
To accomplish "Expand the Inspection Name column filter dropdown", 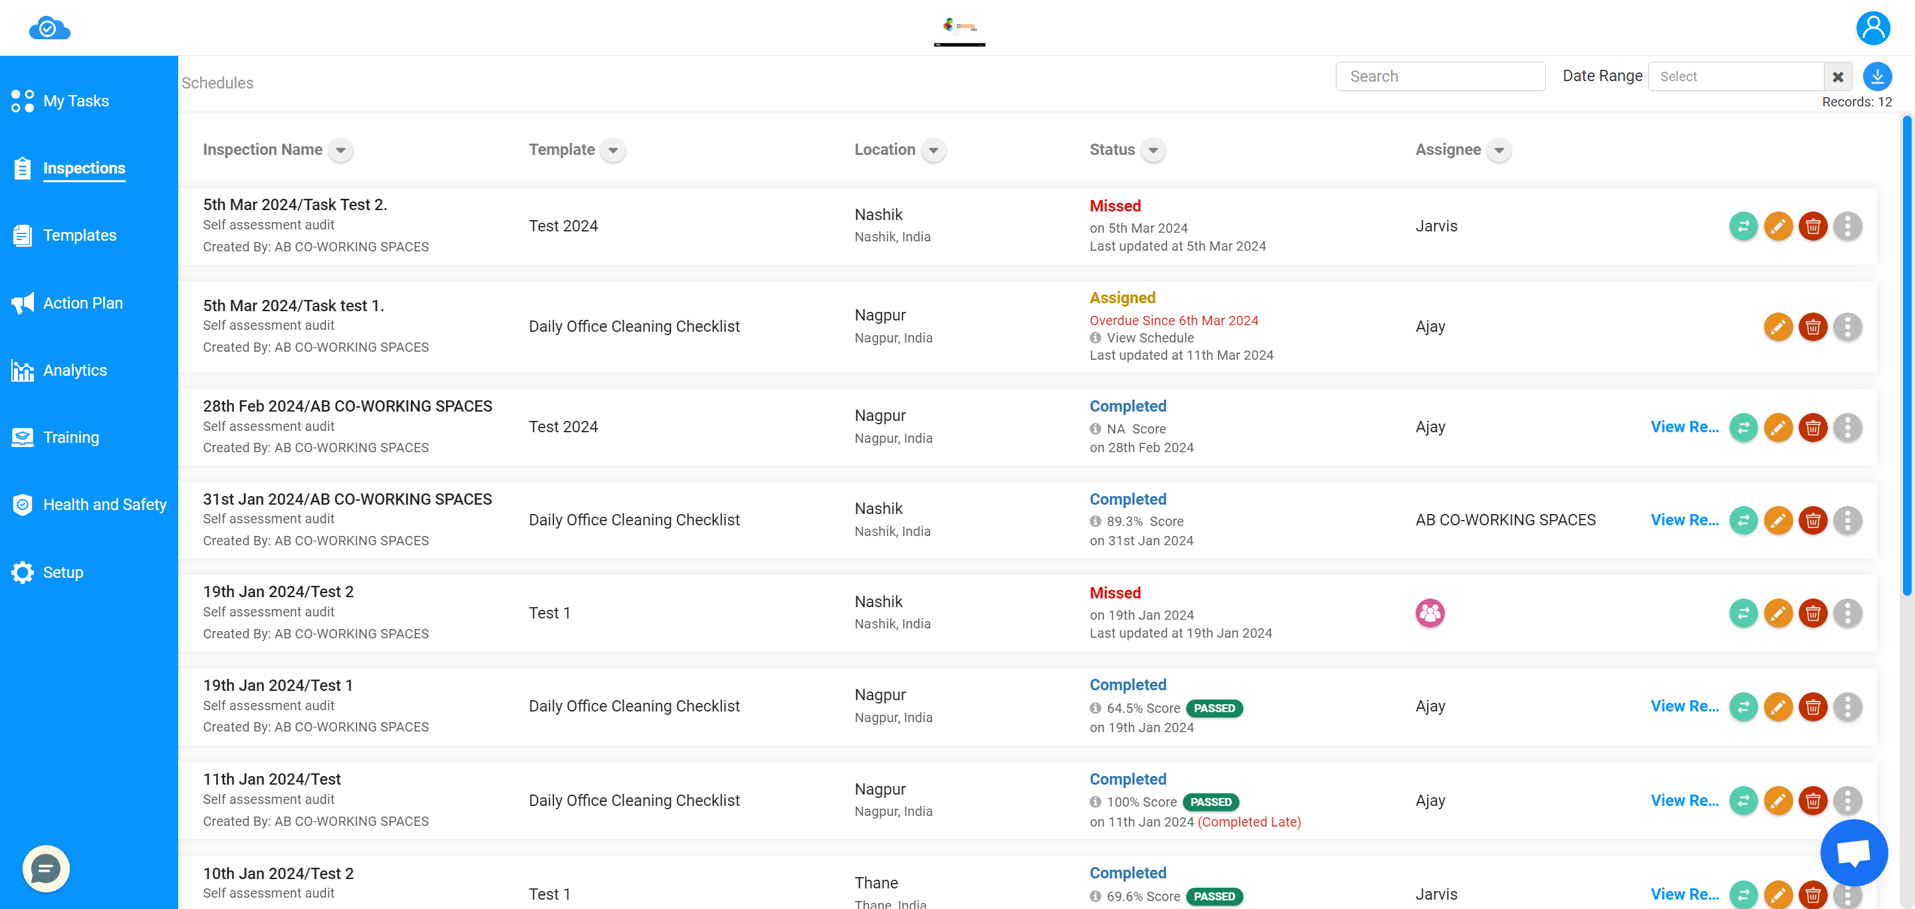I will (x=340, y=150).
